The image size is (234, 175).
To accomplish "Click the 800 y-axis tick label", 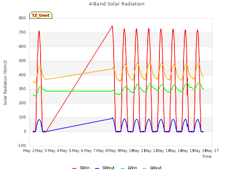I will click(x=22, y=18).
